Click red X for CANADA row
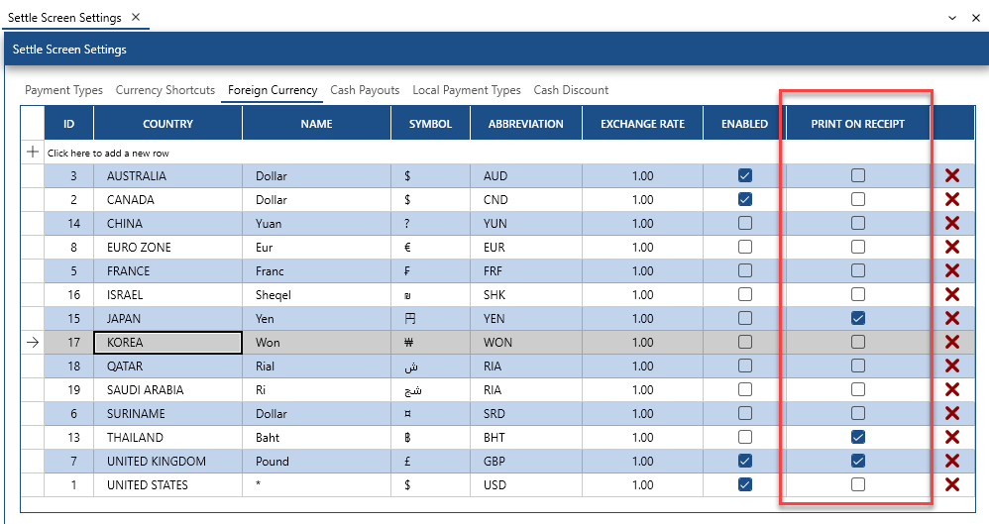The width and height of the screenshot is (989, 524). pyautogui.click(x=952, y=199)
